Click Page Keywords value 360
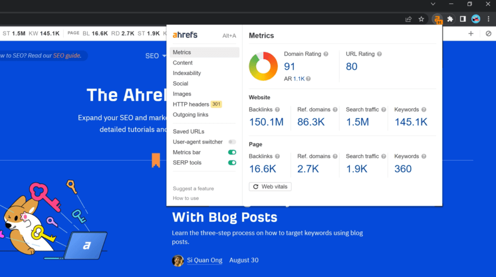The height and width of the screenshot is (277, 496). coord(403,169)
